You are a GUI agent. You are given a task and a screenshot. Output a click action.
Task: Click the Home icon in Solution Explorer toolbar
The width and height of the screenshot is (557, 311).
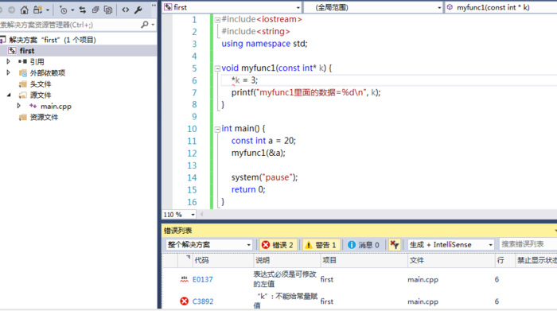(x=24, y=10)
